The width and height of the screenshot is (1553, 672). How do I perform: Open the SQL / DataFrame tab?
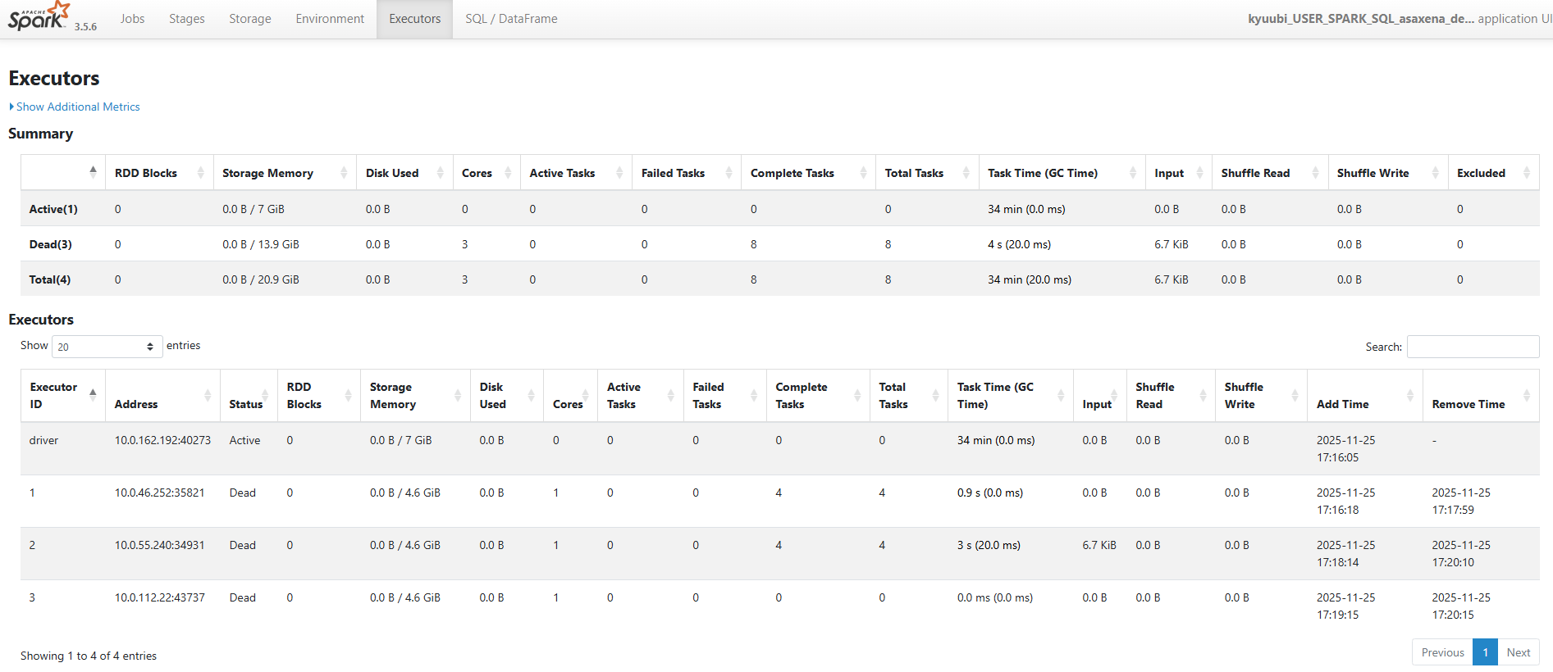click(x=511, y=19)
